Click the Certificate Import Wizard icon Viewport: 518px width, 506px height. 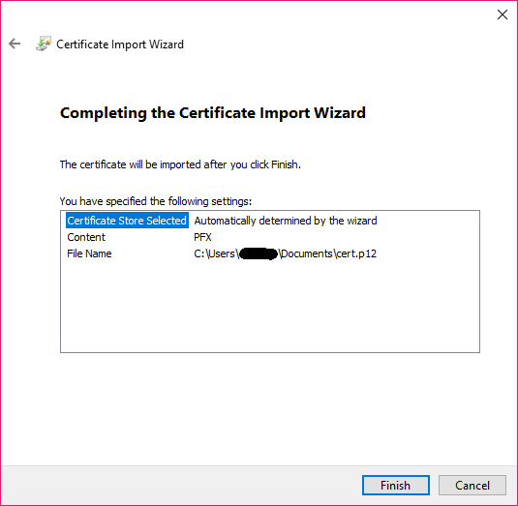click(x=44, y=44)
